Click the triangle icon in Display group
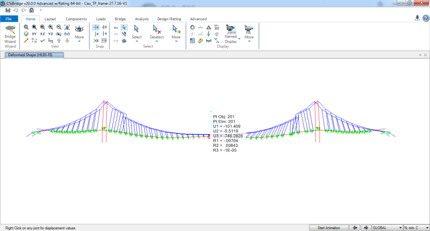This screenshot has height=231, width=430. 209,28
